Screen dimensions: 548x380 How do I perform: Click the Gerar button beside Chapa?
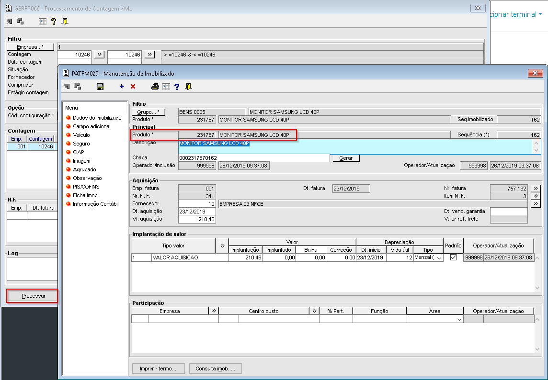coord(345,158)
